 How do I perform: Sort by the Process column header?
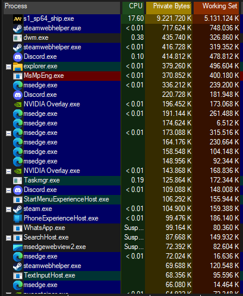tap(62, 8)
